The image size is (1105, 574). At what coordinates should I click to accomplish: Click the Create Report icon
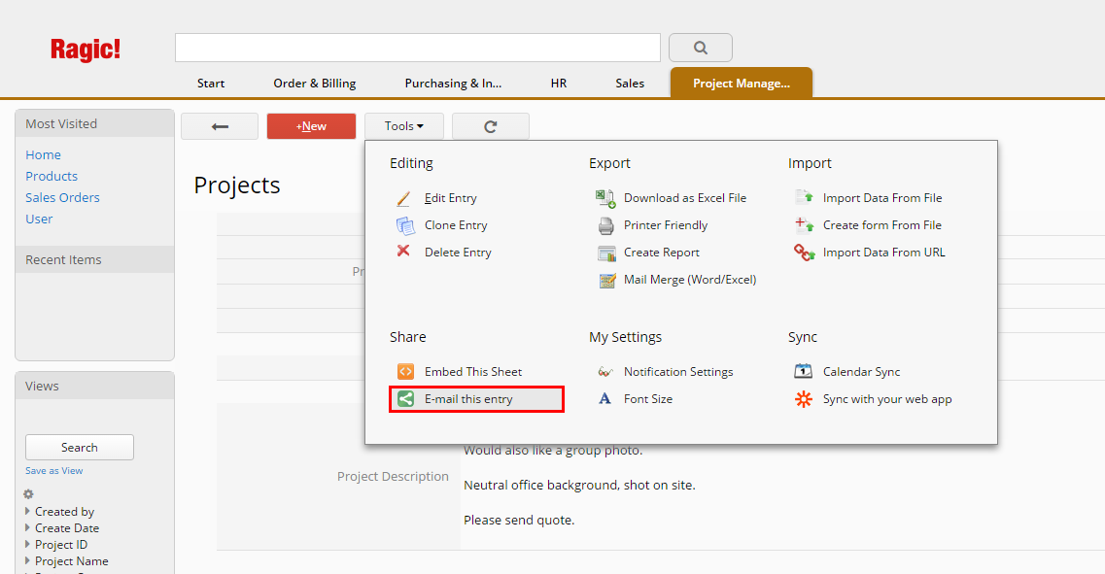[606, 253]
